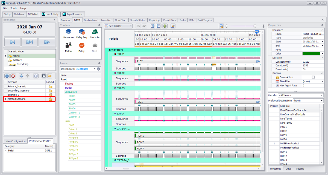Open the New Display dropdown

[130, 26]
